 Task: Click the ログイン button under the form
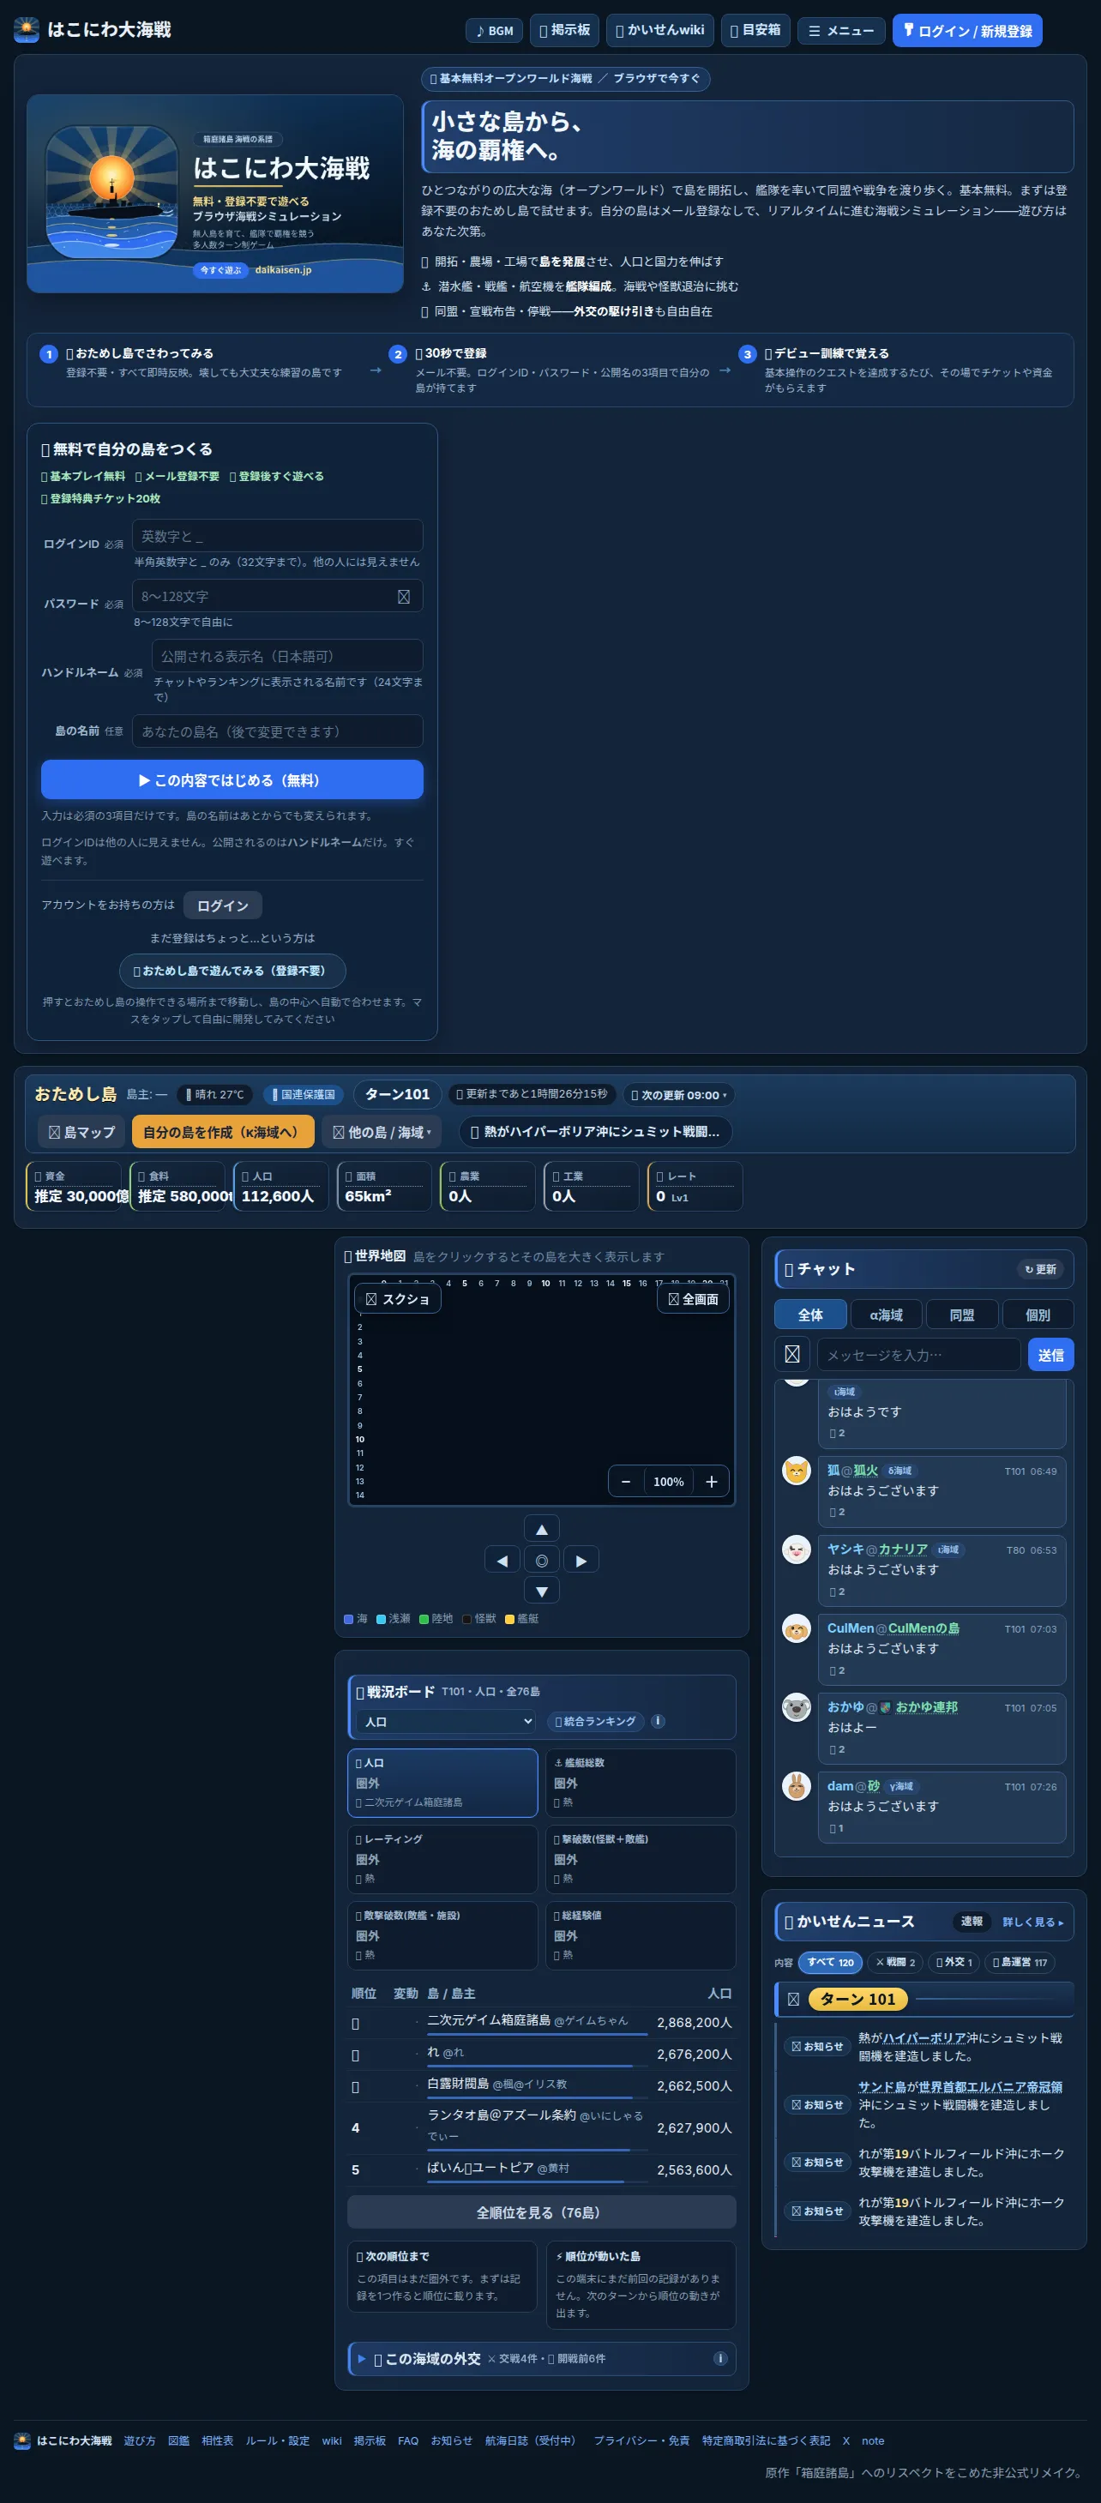point(223,905)
